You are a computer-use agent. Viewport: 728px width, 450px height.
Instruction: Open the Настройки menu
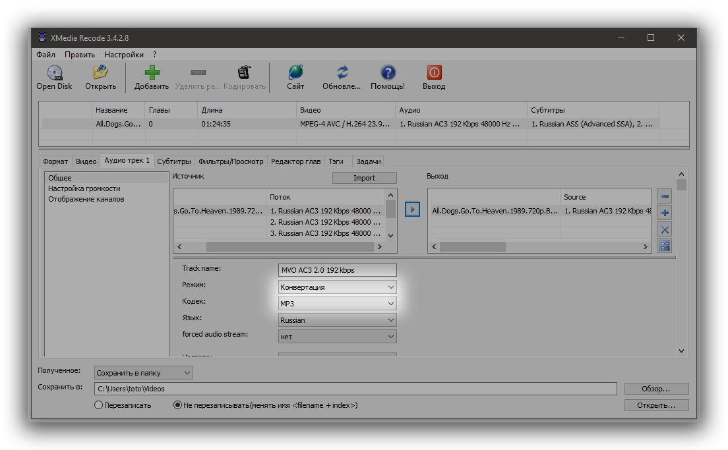click(x=124, y=55)
